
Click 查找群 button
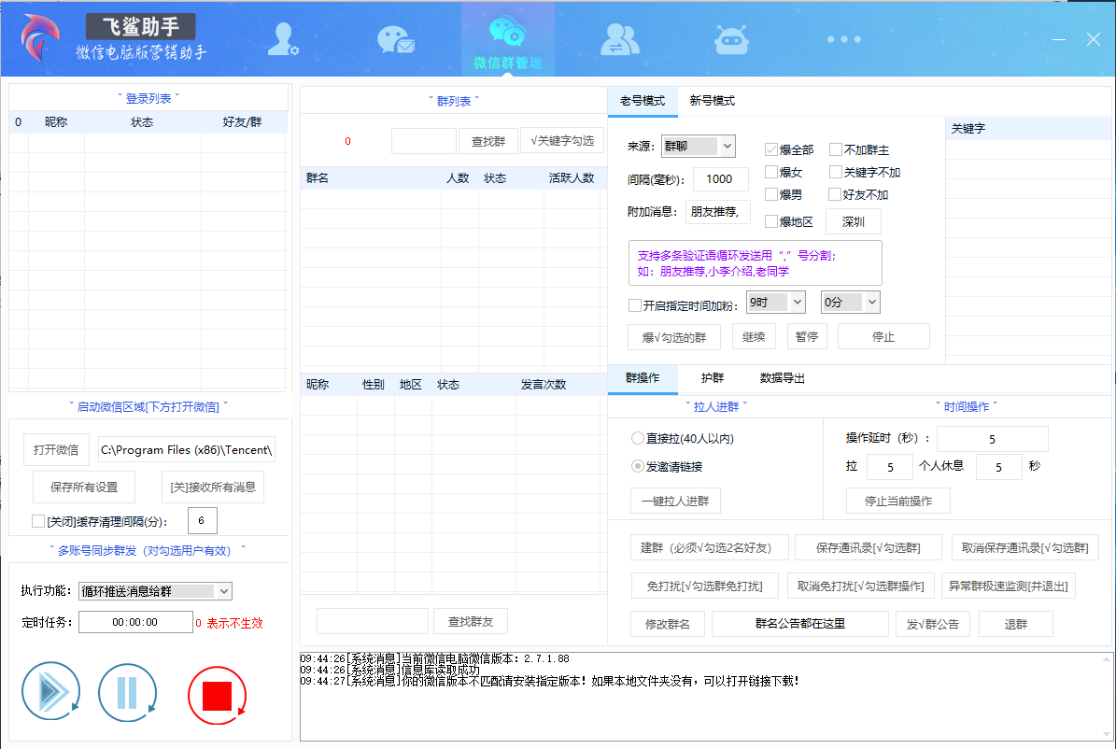488,141
